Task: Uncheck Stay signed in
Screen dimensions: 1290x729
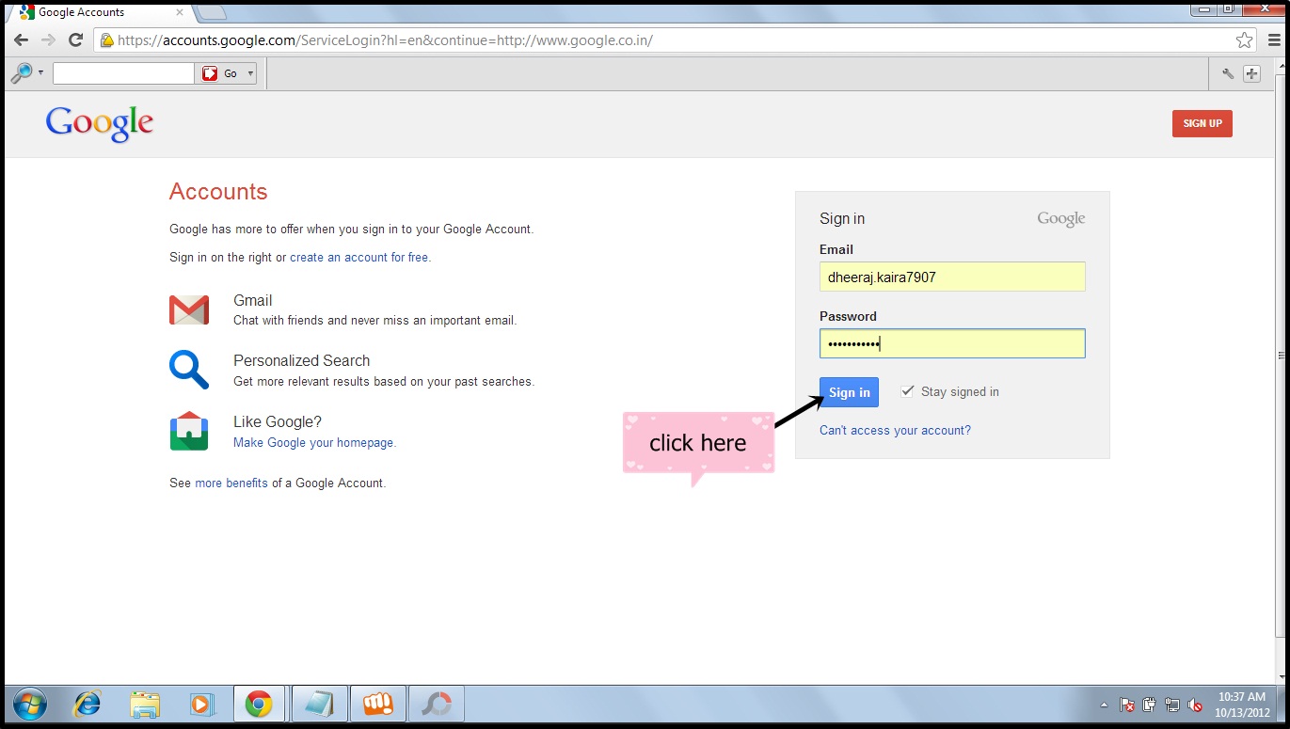Action: (906, 390)
